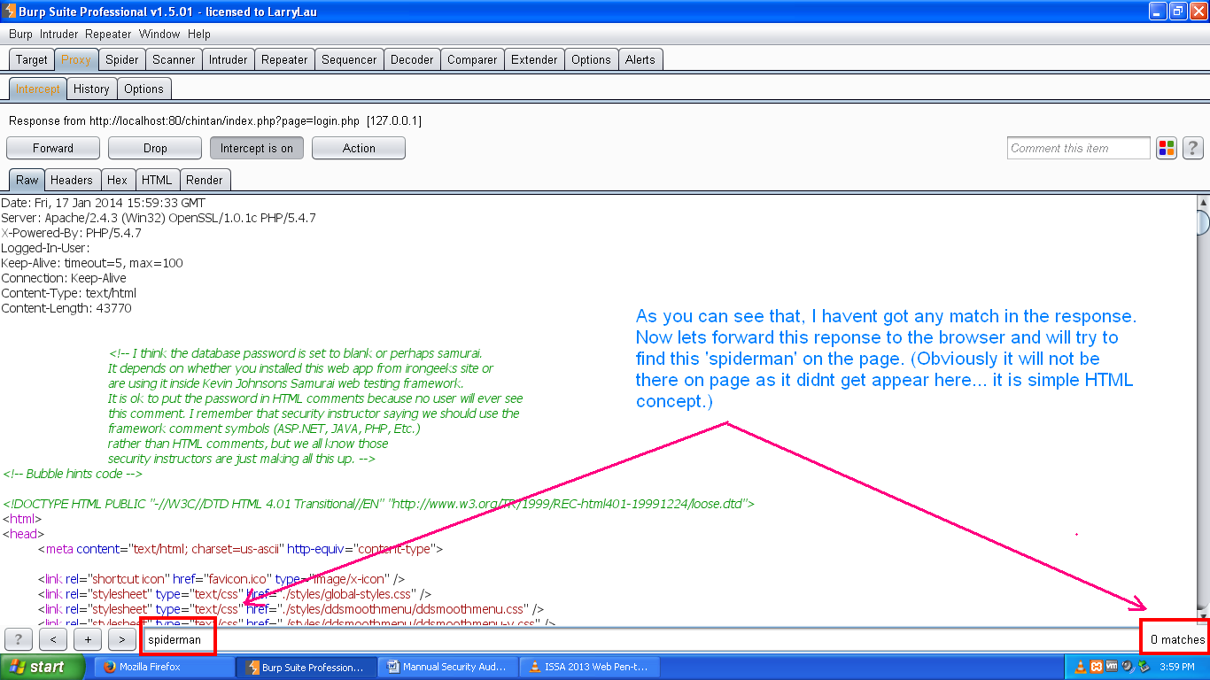
Task: Click the Server: Apache/2.4.3 header line
Action: tap(159, 218)
